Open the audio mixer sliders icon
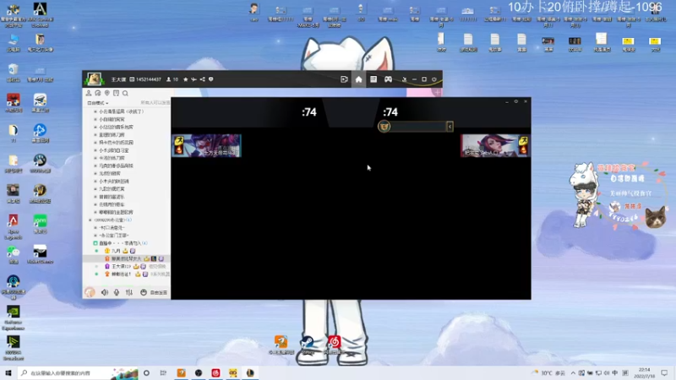The image size is (676, 380). coord(129,292)
